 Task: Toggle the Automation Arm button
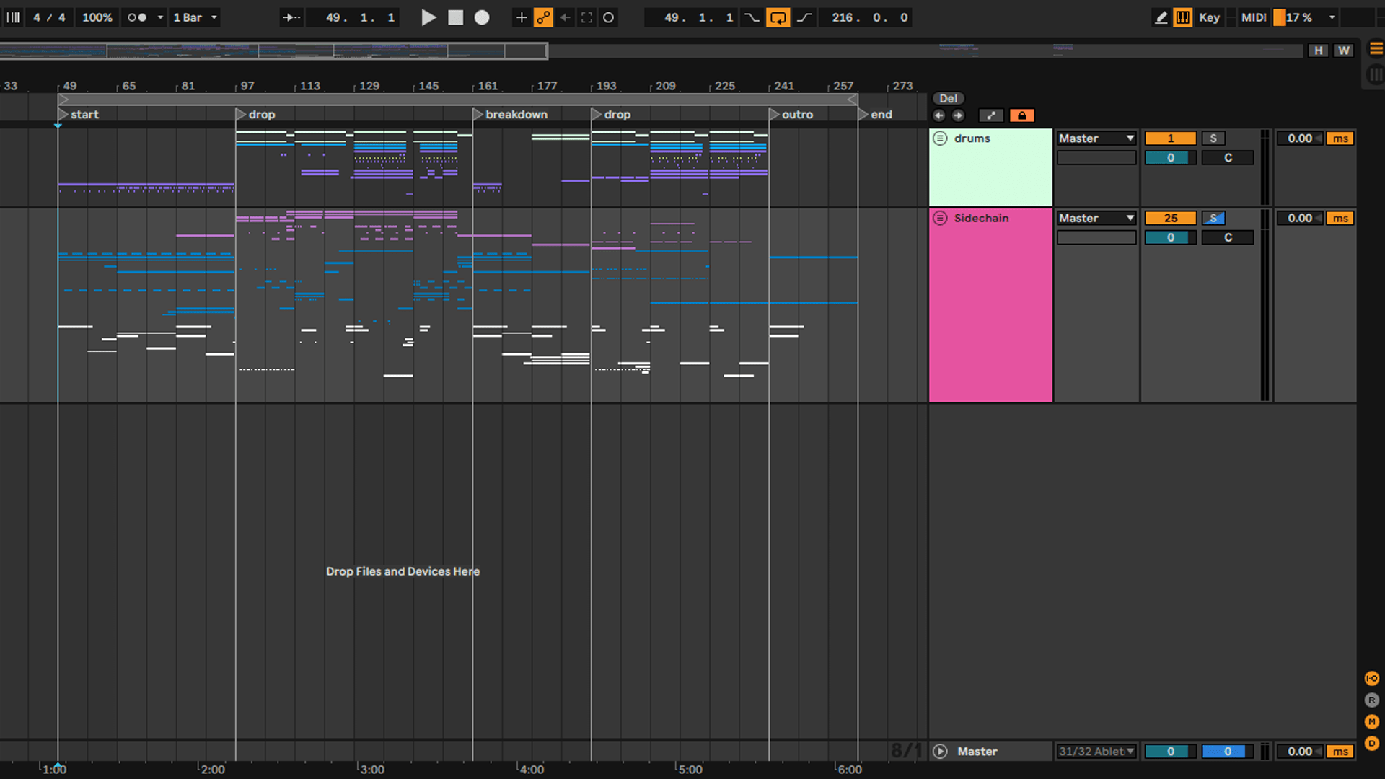[543, 17]
